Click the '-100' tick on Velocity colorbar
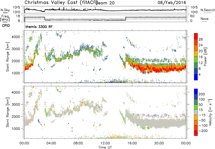215x149 pixels. [203, 125]
